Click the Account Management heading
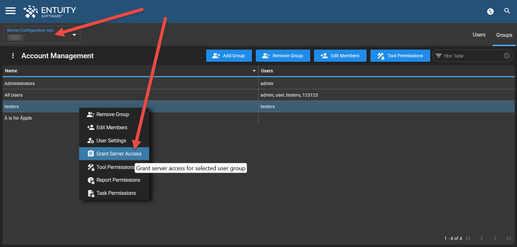The height and width of the screenshot is (247, 517). [58, 56]
